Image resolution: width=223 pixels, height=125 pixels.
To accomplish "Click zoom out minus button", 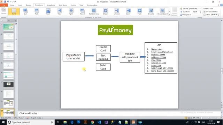I will [x=202, y=118].
